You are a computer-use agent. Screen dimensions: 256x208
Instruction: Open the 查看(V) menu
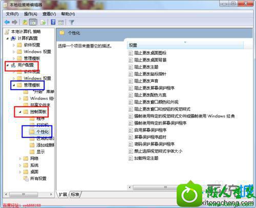[49, 14]
